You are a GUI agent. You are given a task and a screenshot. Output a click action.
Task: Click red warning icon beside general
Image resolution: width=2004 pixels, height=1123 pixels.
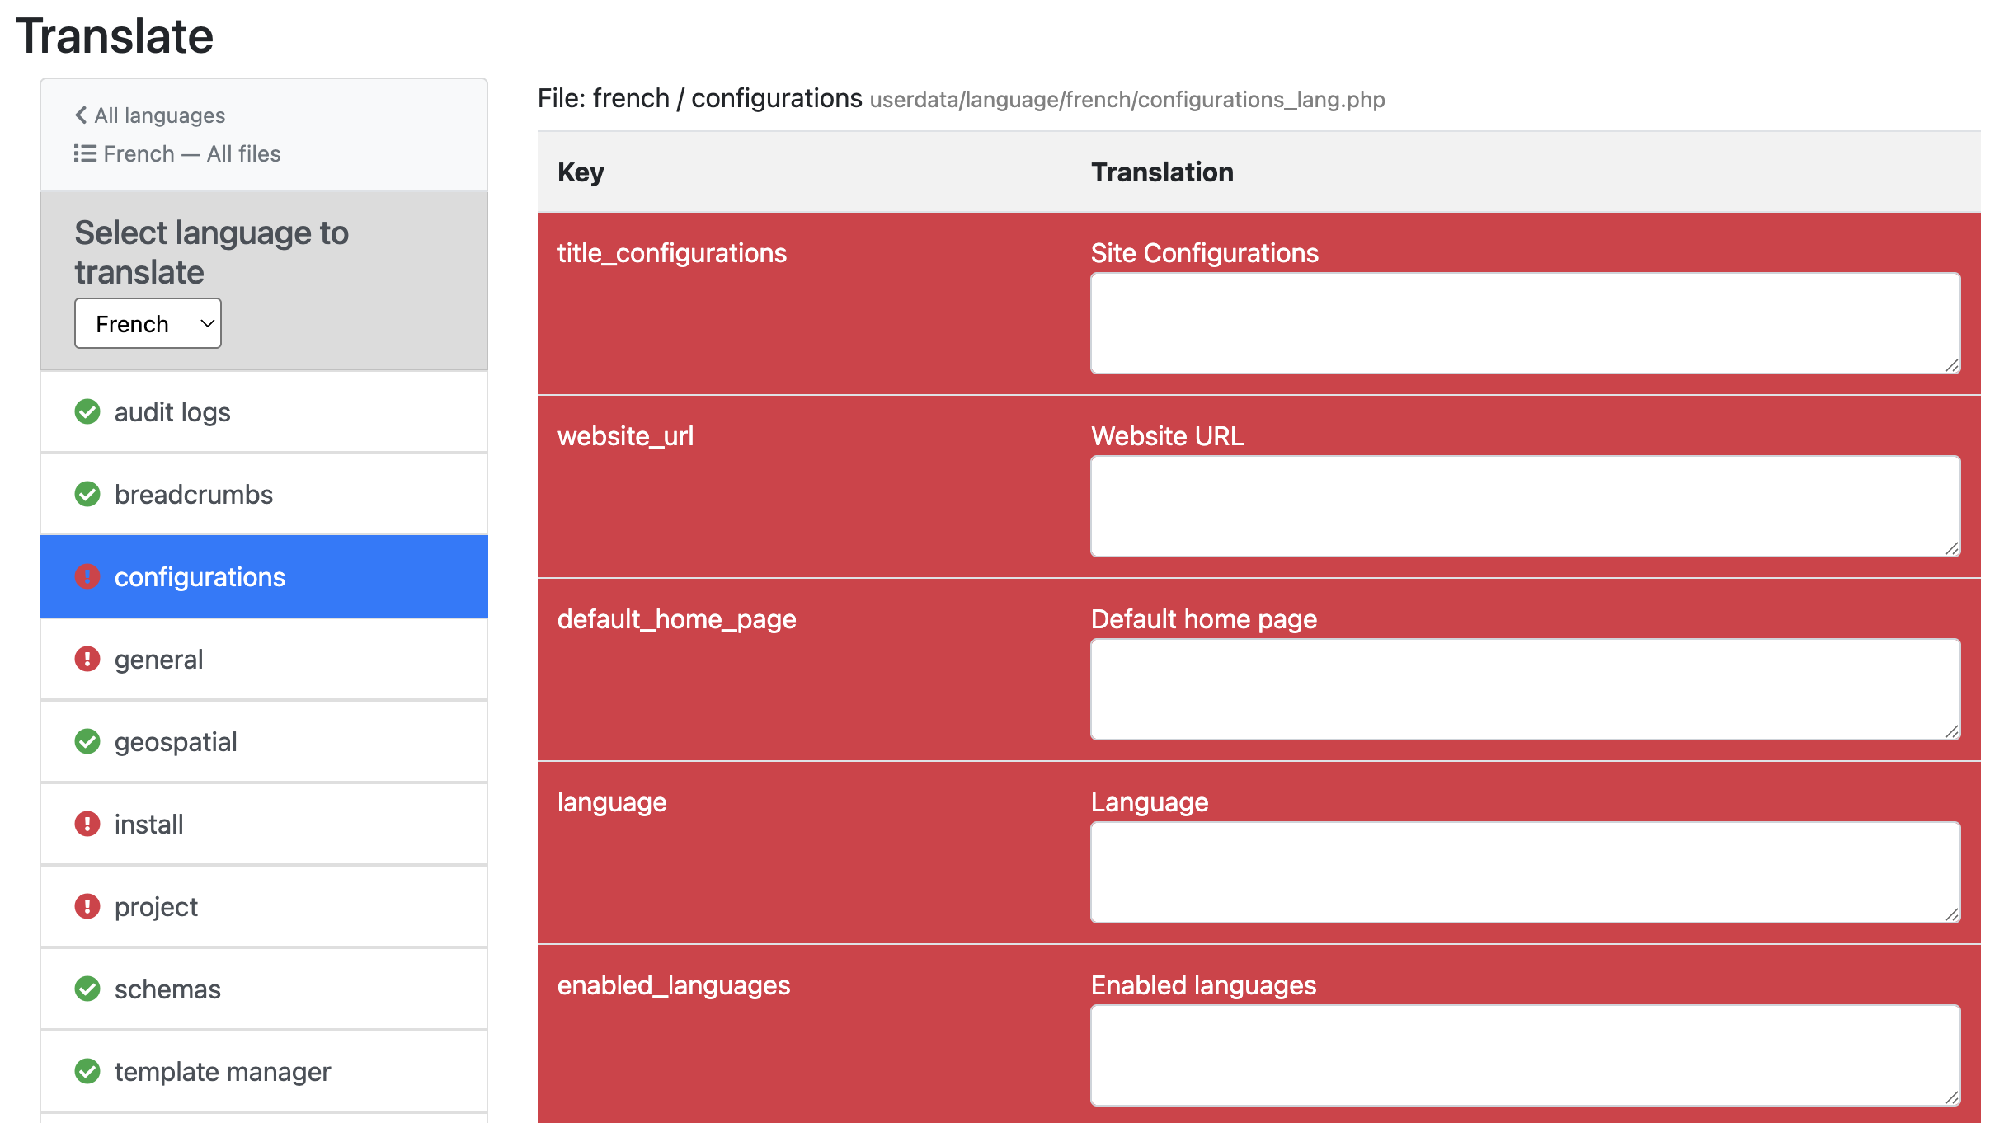(x=87, y=659)
